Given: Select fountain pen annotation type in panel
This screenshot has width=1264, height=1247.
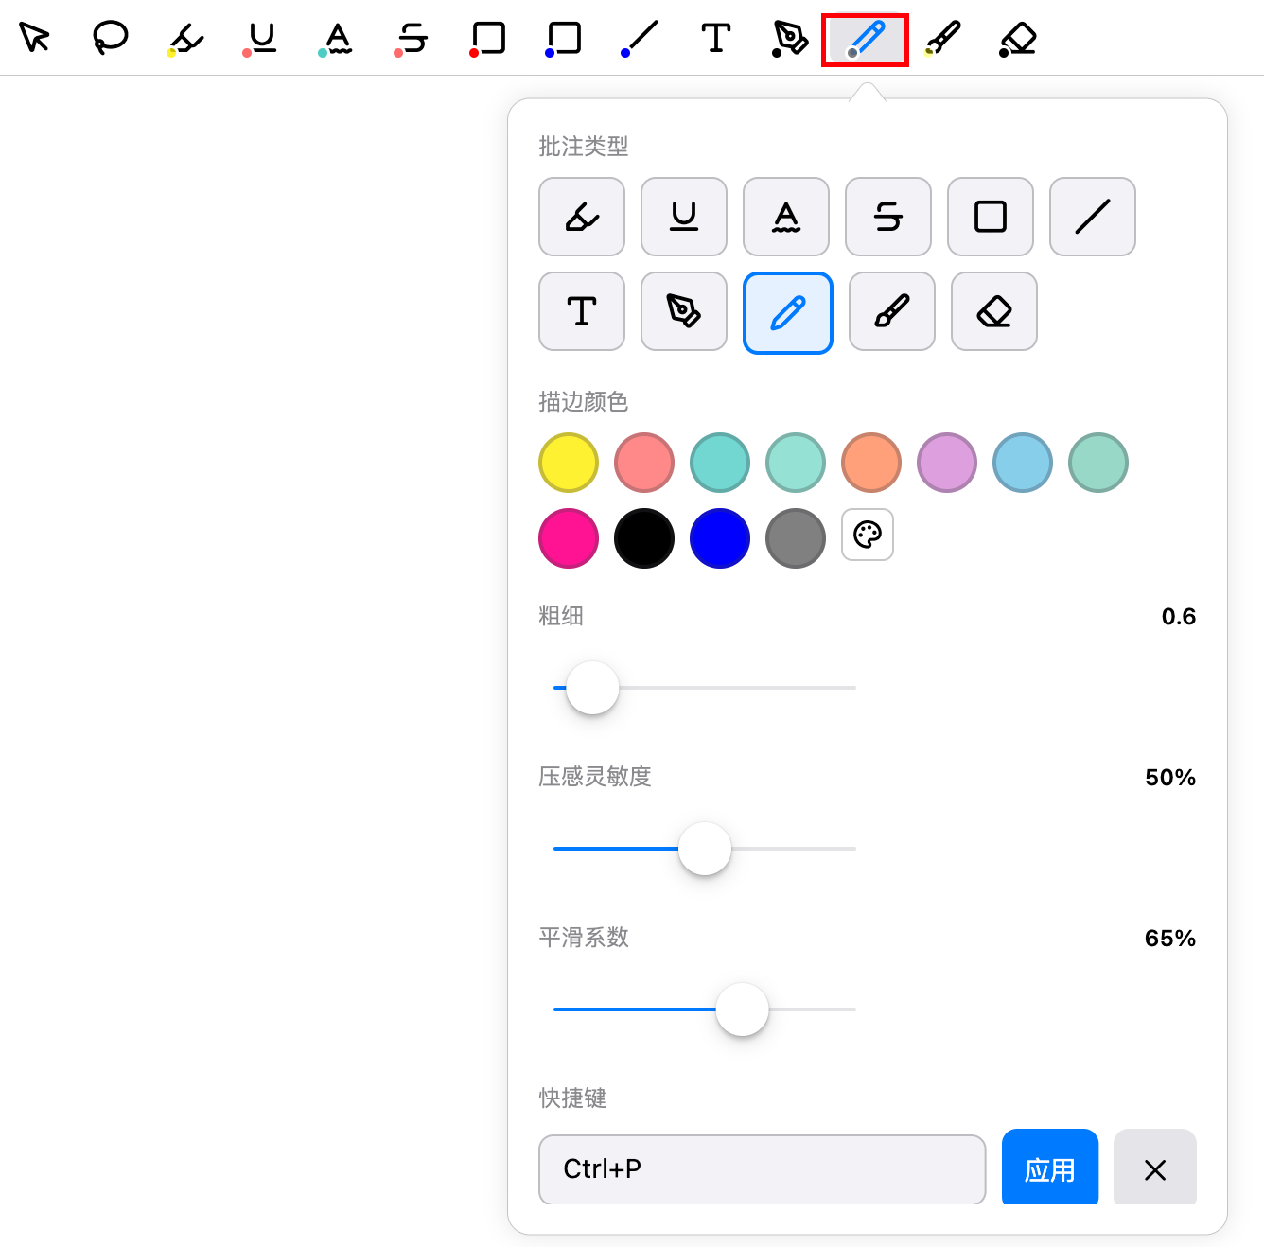Looking at the screenshot, I should (x=684, y=311).
